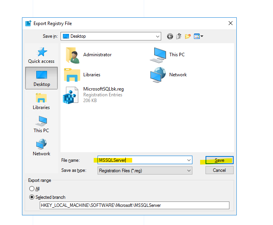Select the Administrator folder icon
273x225 pixels.
pos(72,55)
